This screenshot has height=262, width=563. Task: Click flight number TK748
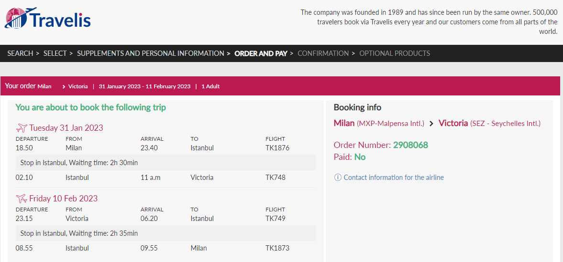[x=276, y=178]
